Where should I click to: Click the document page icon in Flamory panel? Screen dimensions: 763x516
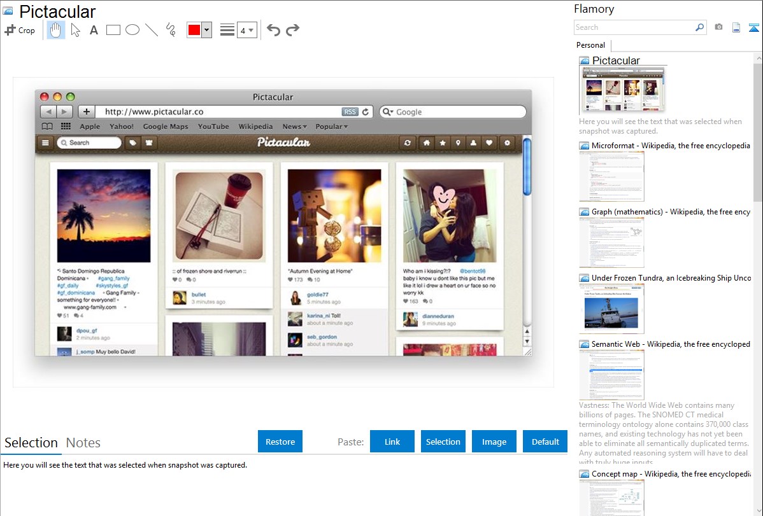click(x=736, y=27)
